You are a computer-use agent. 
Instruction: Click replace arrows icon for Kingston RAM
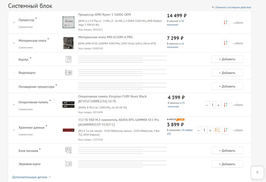225,105
